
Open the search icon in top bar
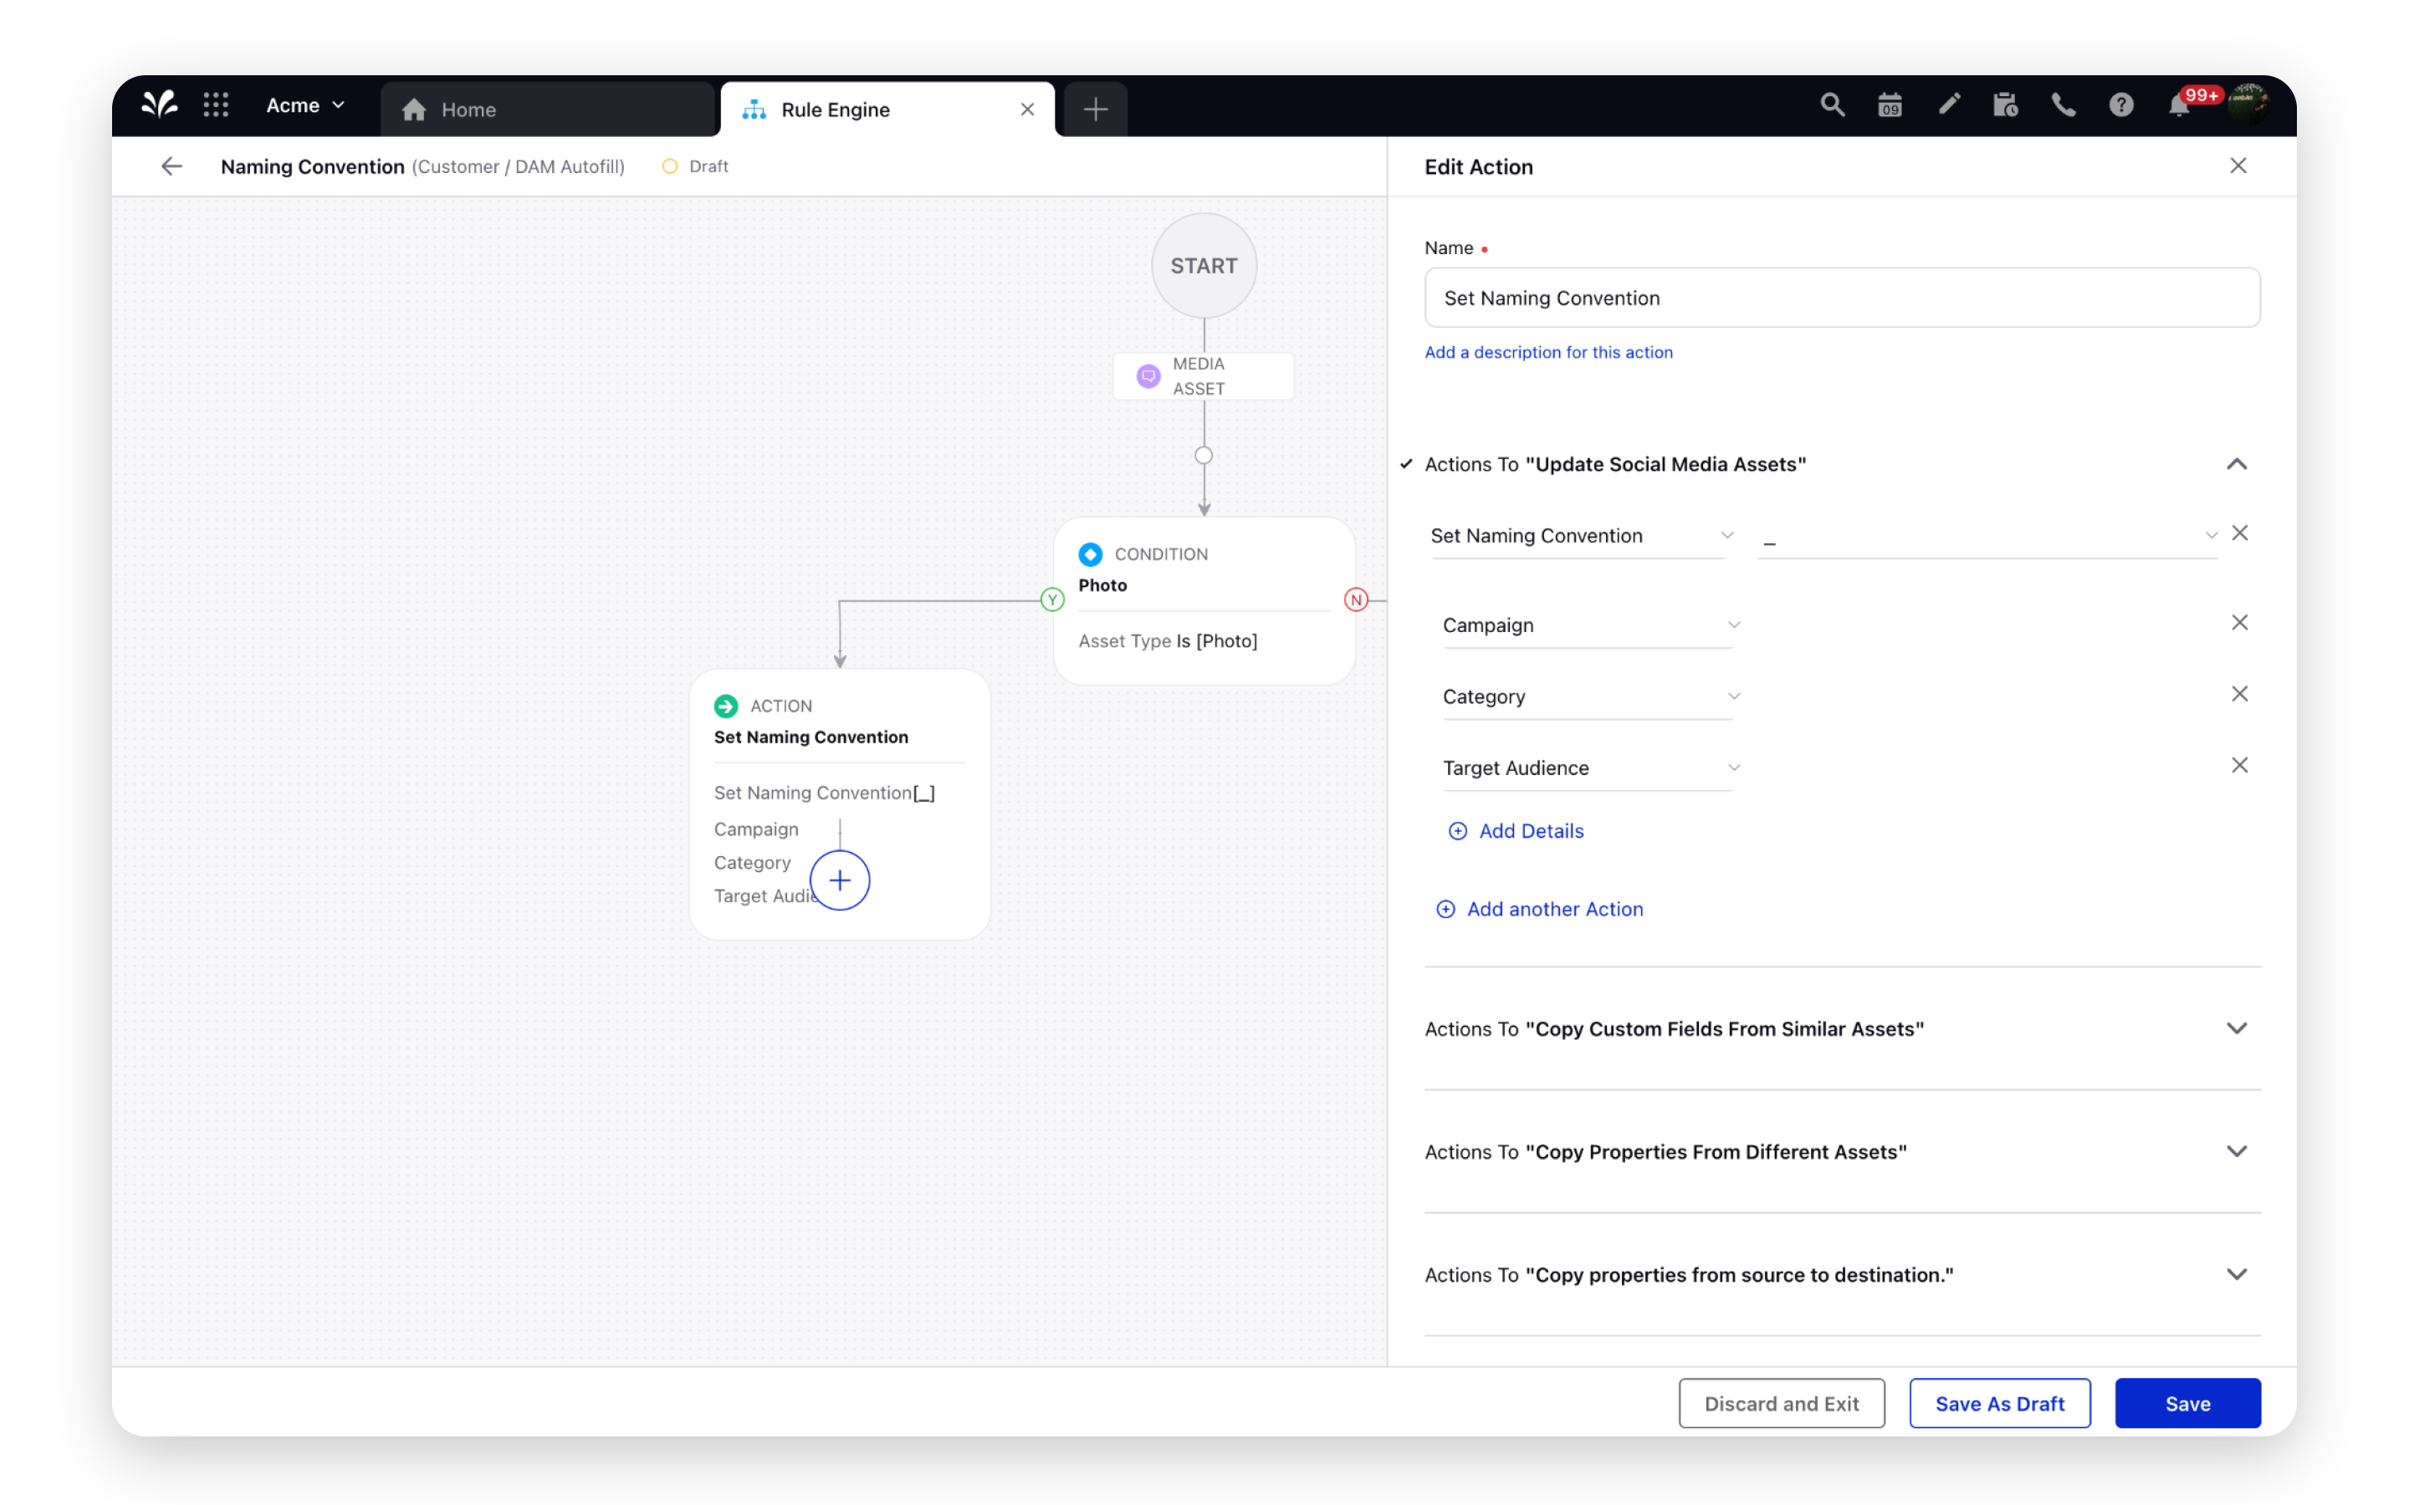tap(1832, 105)
